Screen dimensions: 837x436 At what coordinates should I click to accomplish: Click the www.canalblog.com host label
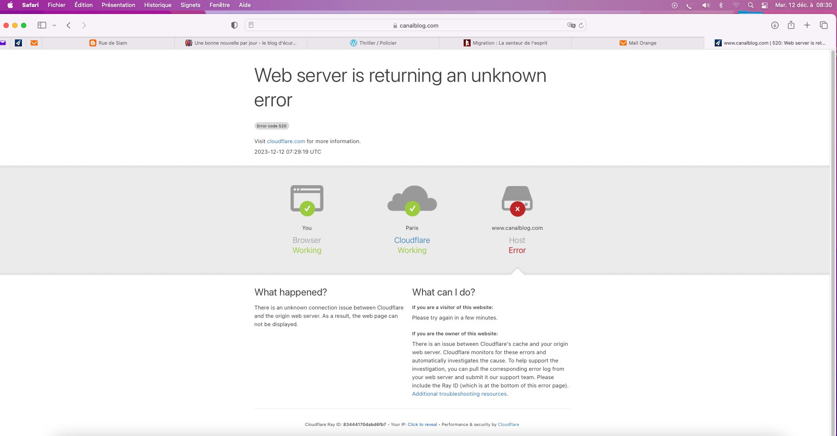517,228
